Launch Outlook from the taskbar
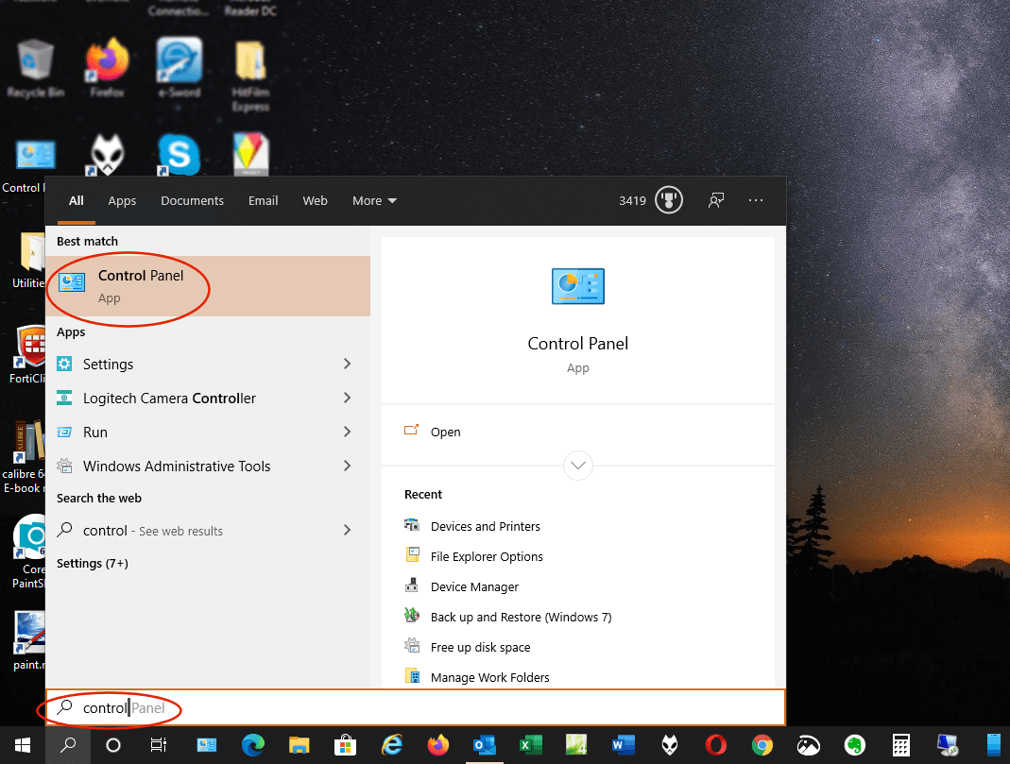The width and height of the screenshot is (1010, 764). [484, 745]
